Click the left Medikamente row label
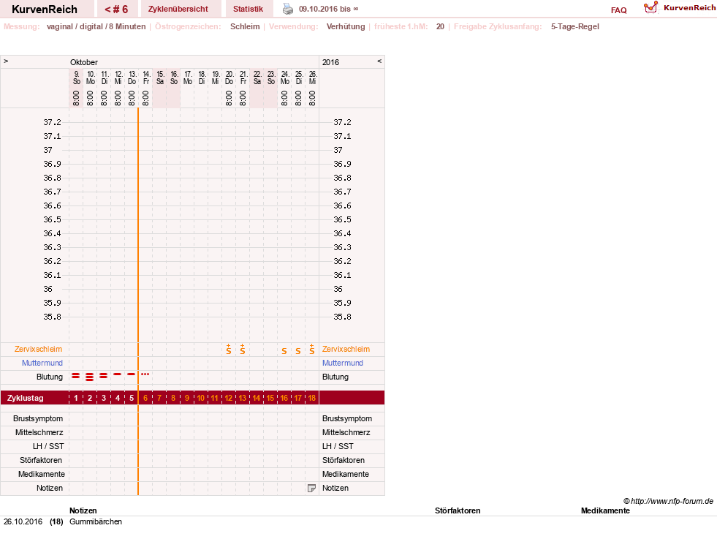 pyautogui.click(x=41, y=474)
